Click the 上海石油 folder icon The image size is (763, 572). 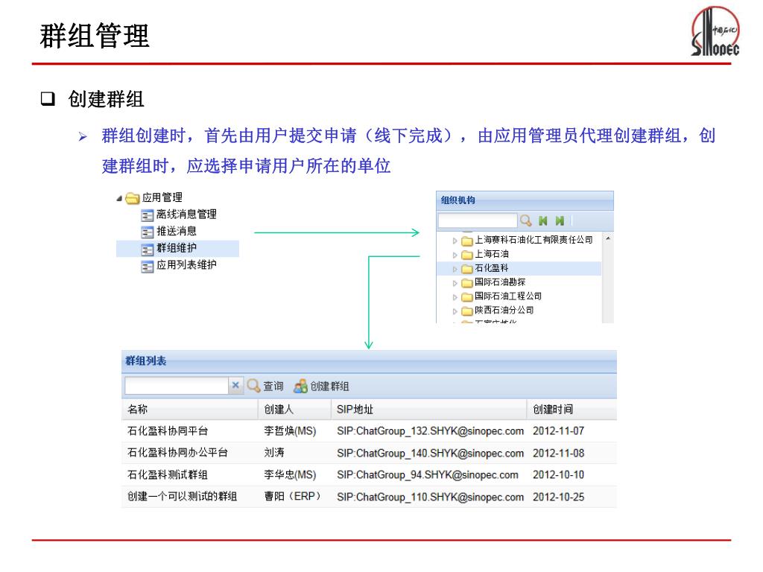[x=467, y=255]
